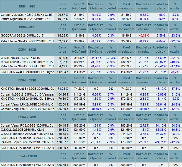Click the -35,3% two-week percentage cell

coord(111,58)
